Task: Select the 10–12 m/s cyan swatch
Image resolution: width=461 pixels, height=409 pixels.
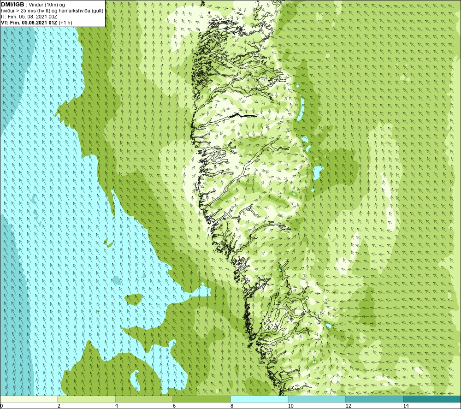Action: click(x=317, y=399)
